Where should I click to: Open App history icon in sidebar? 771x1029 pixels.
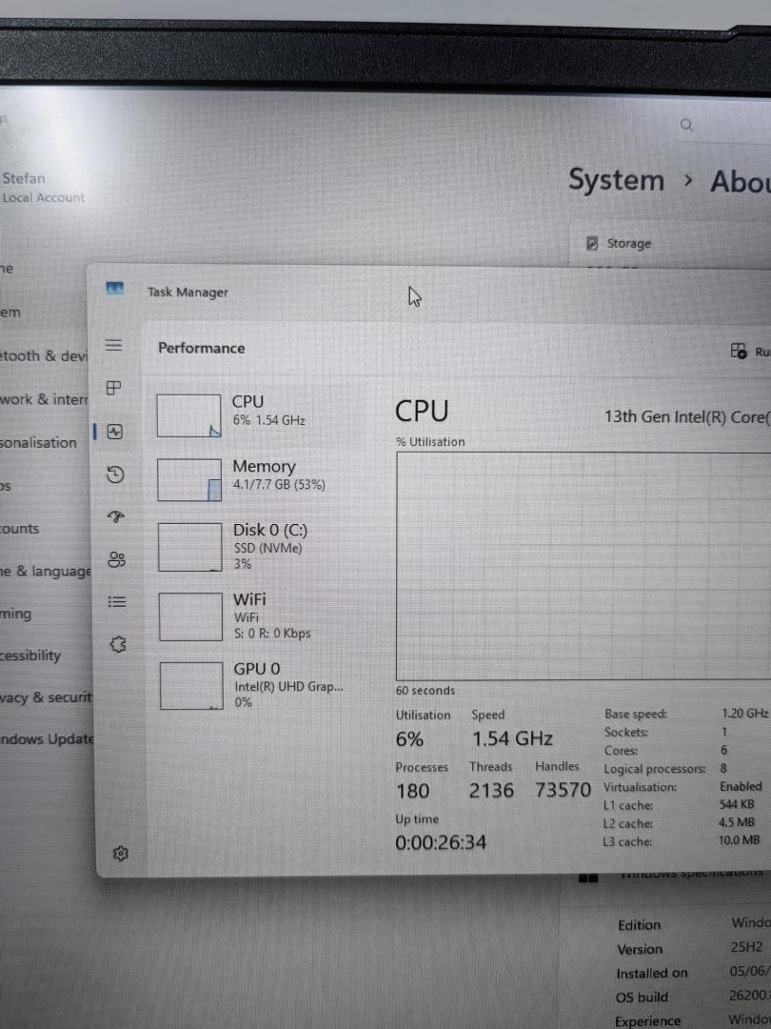click(x=116, y=474)
